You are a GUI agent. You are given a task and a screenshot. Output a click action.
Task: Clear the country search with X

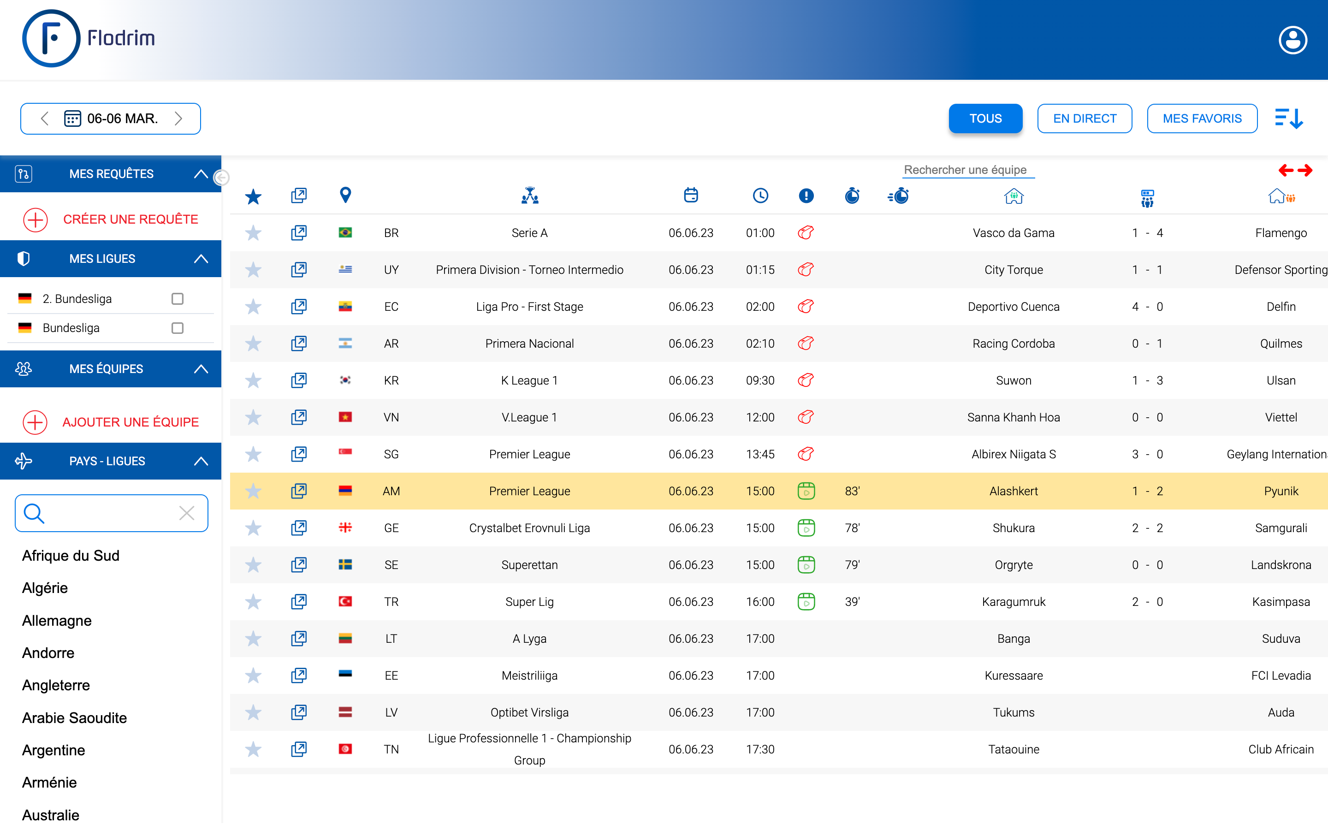click(187, 513)
